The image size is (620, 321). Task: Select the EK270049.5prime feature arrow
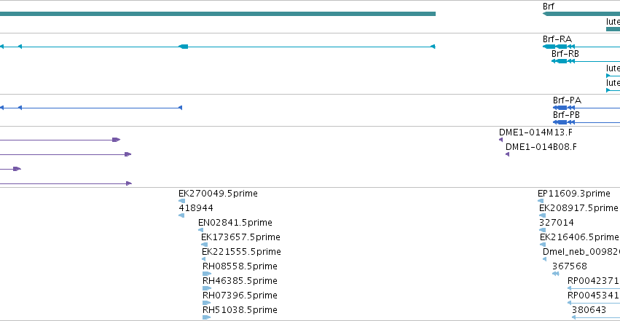182,201
